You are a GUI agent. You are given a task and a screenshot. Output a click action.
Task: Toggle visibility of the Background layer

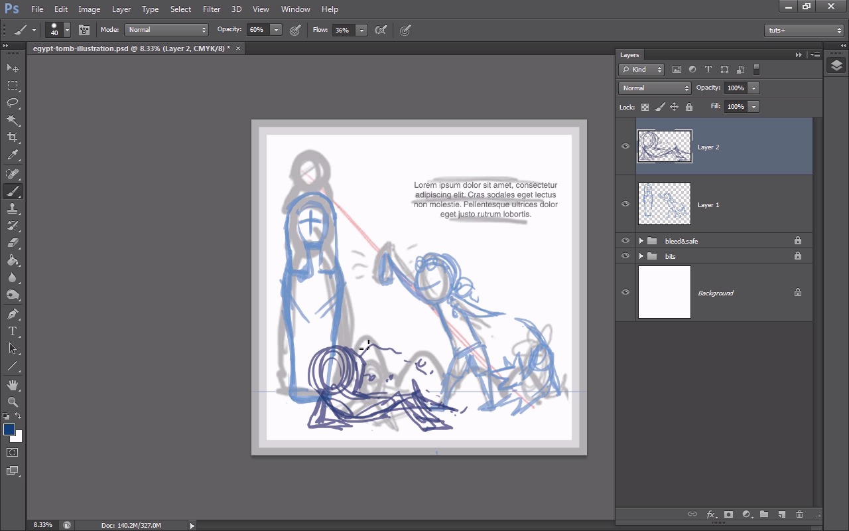click(625, 292)
